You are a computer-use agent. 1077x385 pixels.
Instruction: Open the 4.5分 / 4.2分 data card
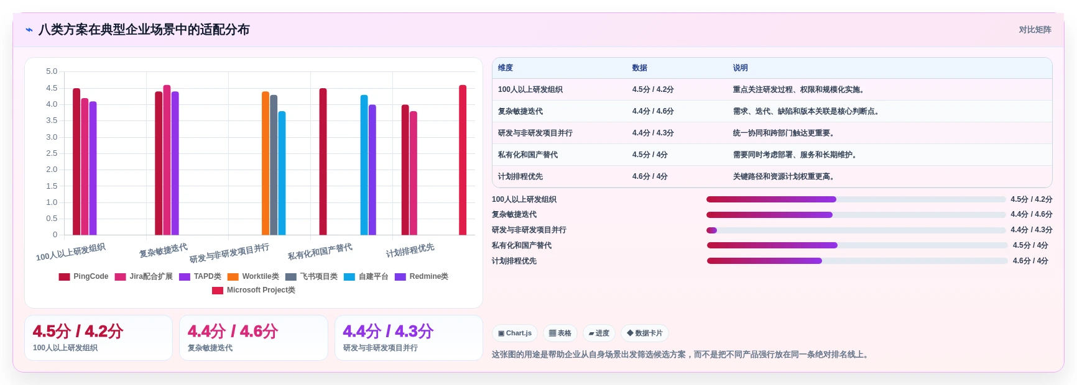(98, 338)
